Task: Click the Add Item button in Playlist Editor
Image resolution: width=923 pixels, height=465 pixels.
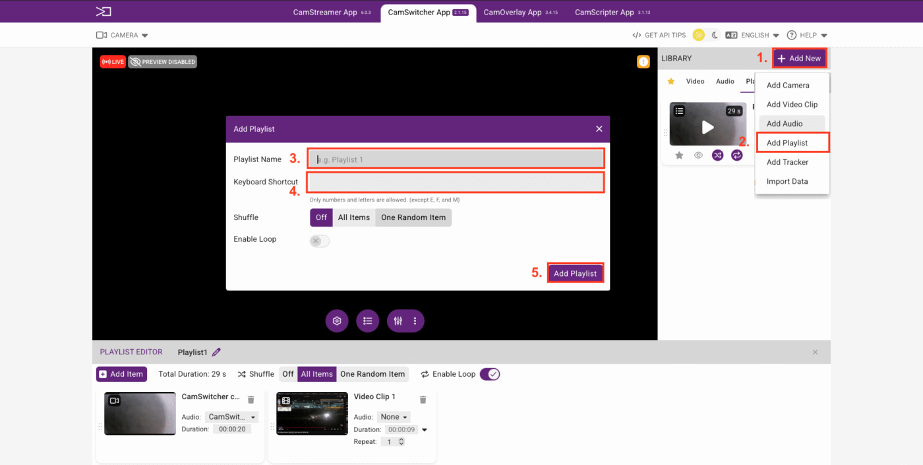Action: 121,374
